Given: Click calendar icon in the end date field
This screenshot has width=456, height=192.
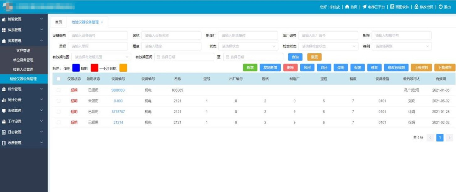Looking at the screenshot, I should coord(228,57).
